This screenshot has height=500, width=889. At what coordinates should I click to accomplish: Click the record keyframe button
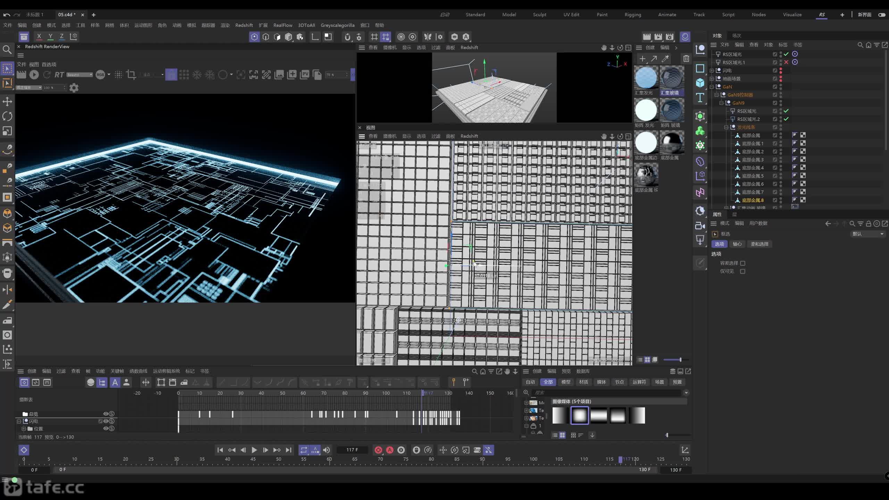(x=378, y=450)
